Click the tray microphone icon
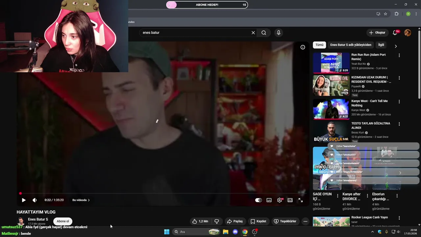This screenshot has height=237, width=421. point(386,232)
